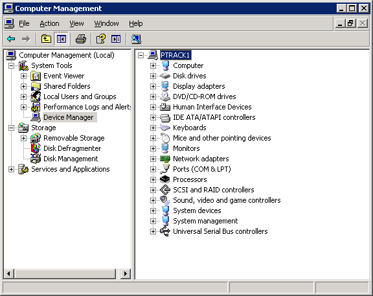Expand the Disk drives node
The width and height of the screenshot is (373, 296).
tap(153, 76)
